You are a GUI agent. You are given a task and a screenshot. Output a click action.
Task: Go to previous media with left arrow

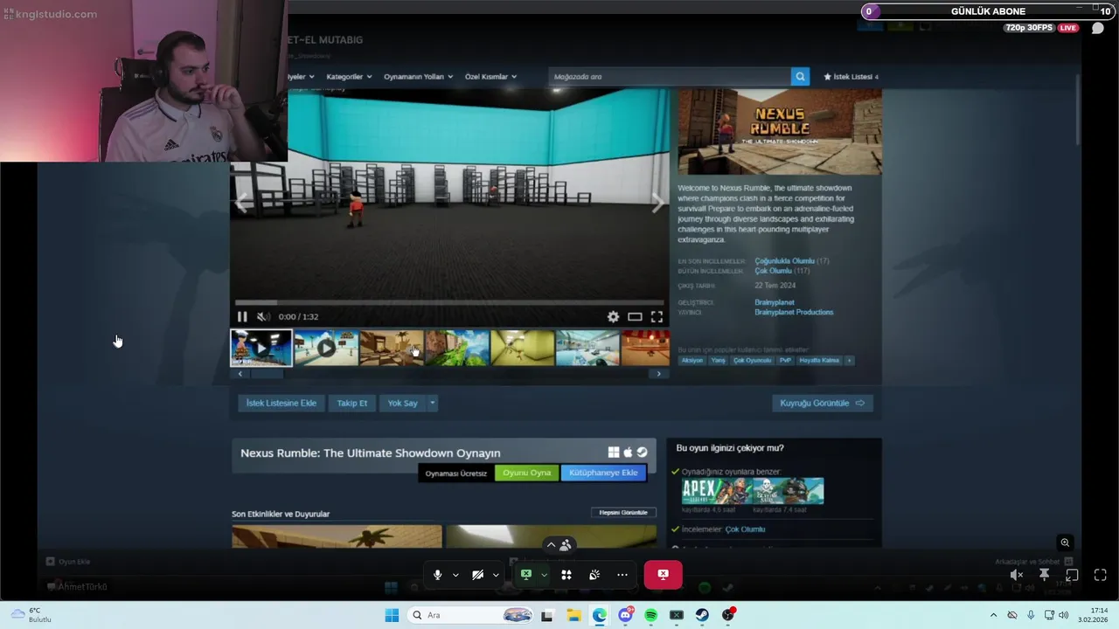coord(242,204)
